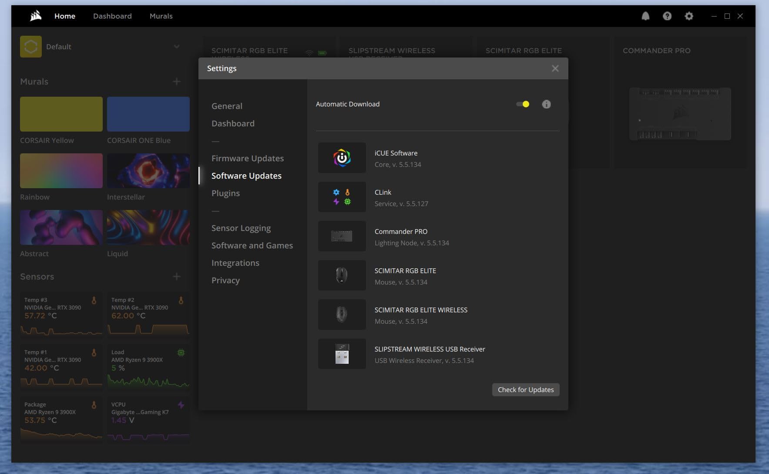
Task: Close the Settings dialog
Action: pyautogui.click(x=555, y=68)
